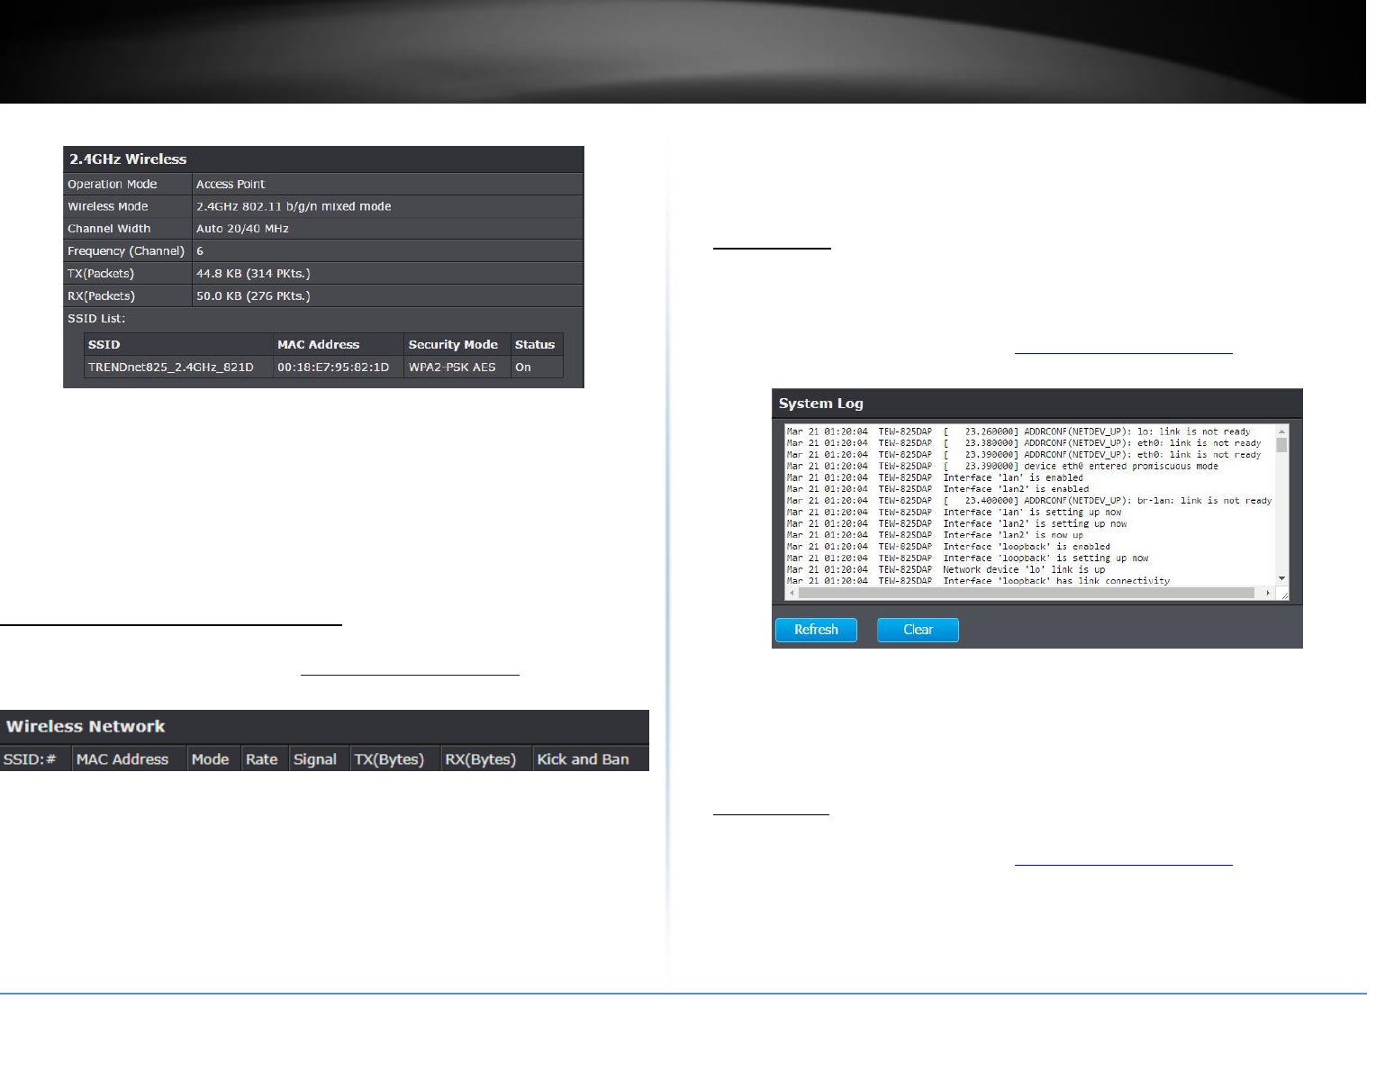Click the "44.8 KB (314 Pkts.)" value
Image resolution: width=1394 pixels, height=1081 pixels.
tap(253, 273)
